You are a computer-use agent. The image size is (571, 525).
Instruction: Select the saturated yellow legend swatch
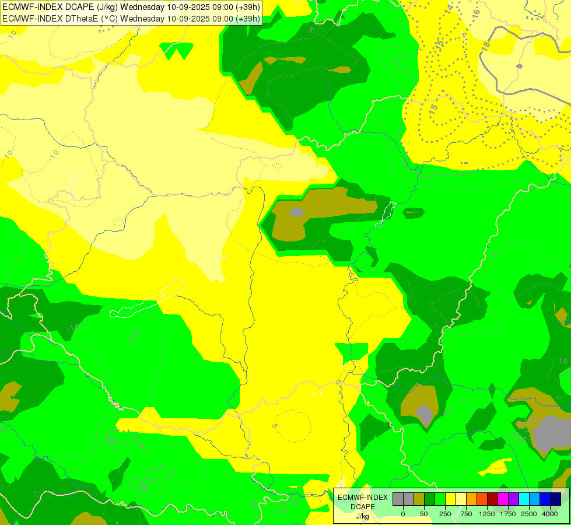451,499
